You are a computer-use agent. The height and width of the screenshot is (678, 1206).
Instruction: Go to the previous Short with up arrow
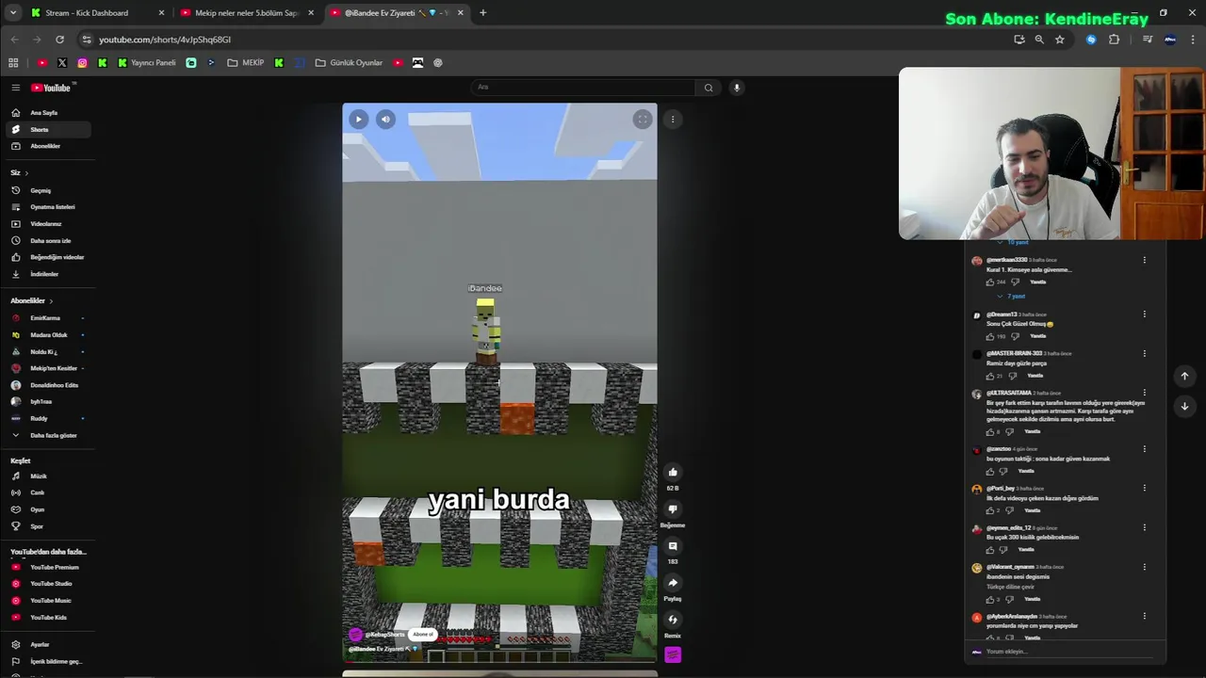pyautogui.click(x=1184, y=376)
